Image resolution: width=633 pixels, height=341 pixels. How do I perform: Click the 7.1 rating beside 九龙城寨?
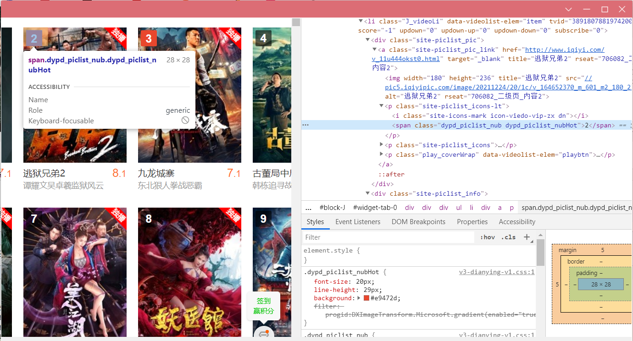(233, 173)
